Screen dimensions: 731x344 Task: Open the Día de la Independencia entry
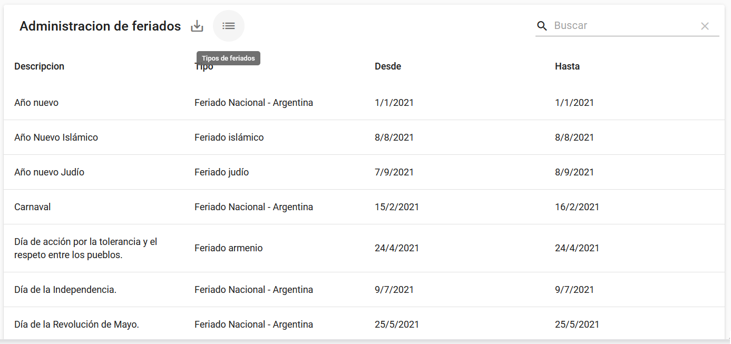point(65,290)
